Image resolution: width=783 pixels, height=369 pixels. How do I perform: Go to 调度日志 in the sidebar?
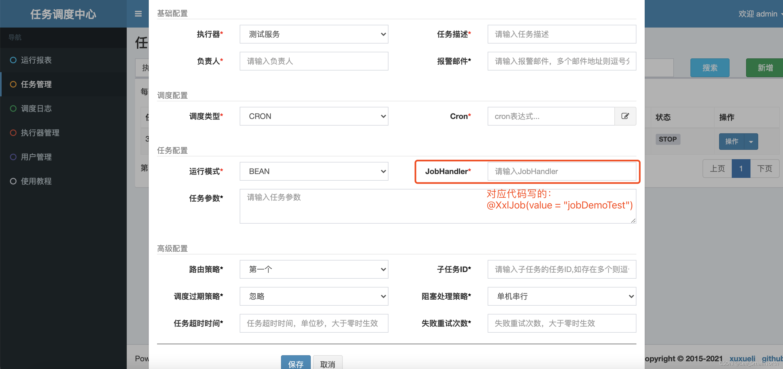pyautogui.click(x=63, y=108)
